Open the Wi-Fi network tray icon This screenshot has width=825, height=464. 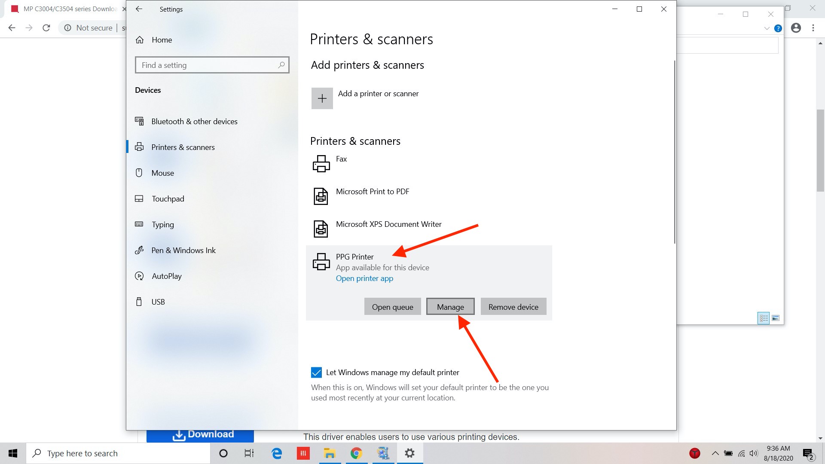click(742, 453)
